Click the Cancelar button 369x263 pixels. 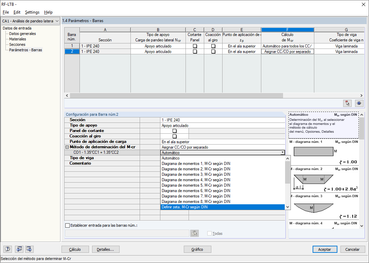tap(352, 249)
